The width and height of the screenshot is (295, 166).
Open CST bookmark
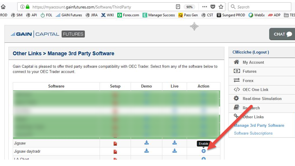click(x=207, y=15)
